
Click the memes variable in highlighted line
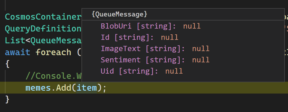click(x=38, y=88)
